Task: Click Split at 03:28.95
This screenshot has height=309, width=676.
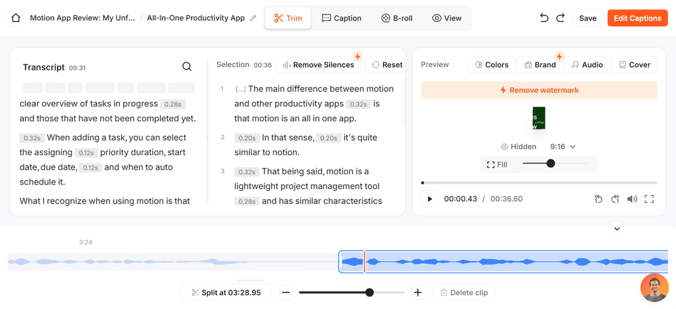Action: (226, 292)
